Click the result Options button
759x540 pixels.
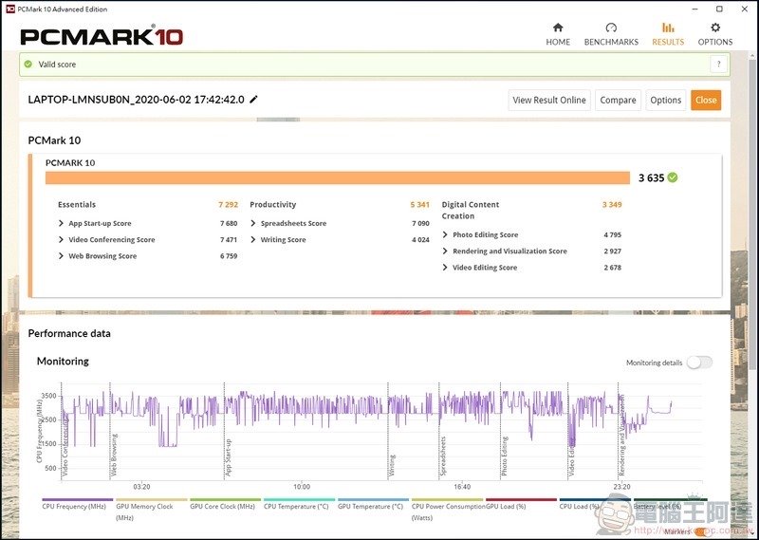click(665, 101)
